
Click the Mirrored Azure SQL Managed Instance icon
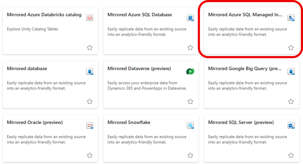pos(291,17)
